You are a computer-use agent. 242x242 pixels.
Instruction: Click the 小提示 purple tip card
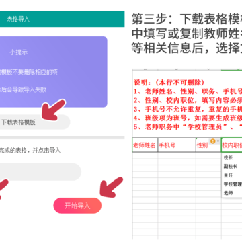pos(53,72)
